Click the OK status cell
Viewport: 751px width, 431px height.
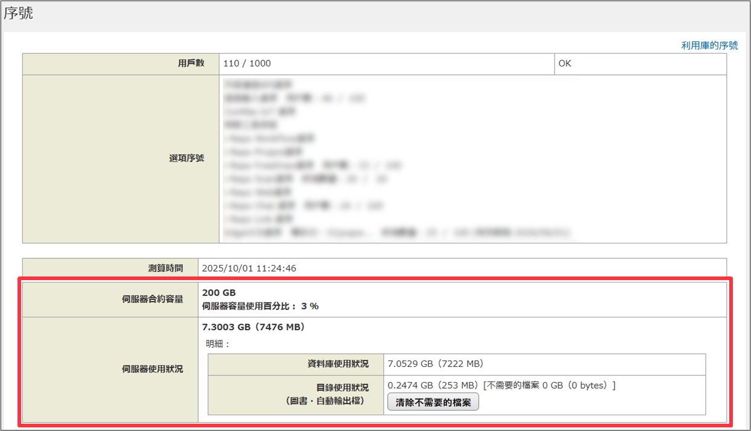click(x=564, y=63)
